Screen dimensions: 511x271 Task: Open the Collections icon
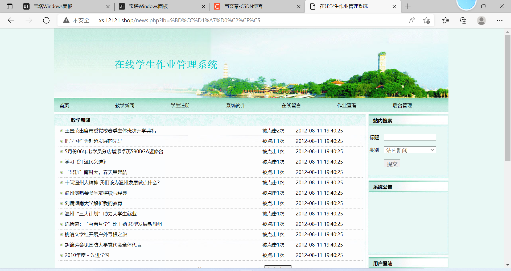pyautogui.click(x=463, y=20)
